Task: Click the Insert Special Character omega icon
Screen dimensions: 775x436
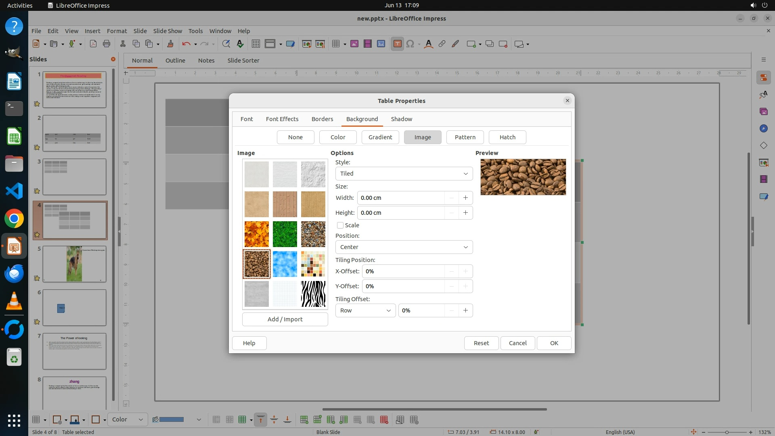Action: pyautogui.click(x=410, y=44)
